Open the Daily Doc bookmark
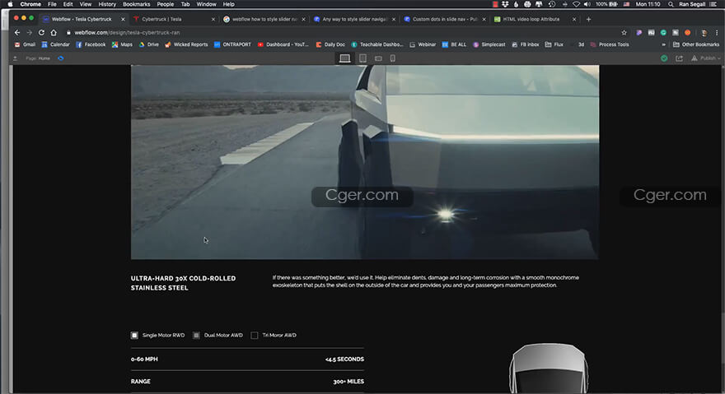The height and width of the screenshot is (394, 725). [330, 44]
